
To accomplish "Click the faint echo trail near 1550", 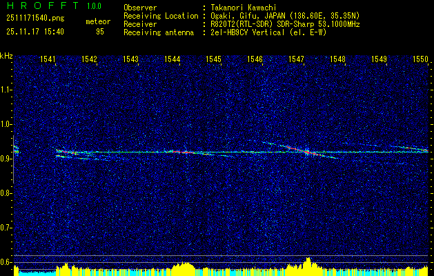I will coord(409,148).
